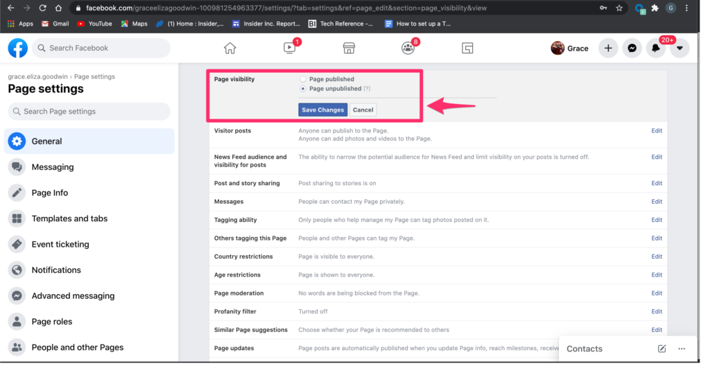Open the Groups icon
710x373 pixels.
pos(408,48)
